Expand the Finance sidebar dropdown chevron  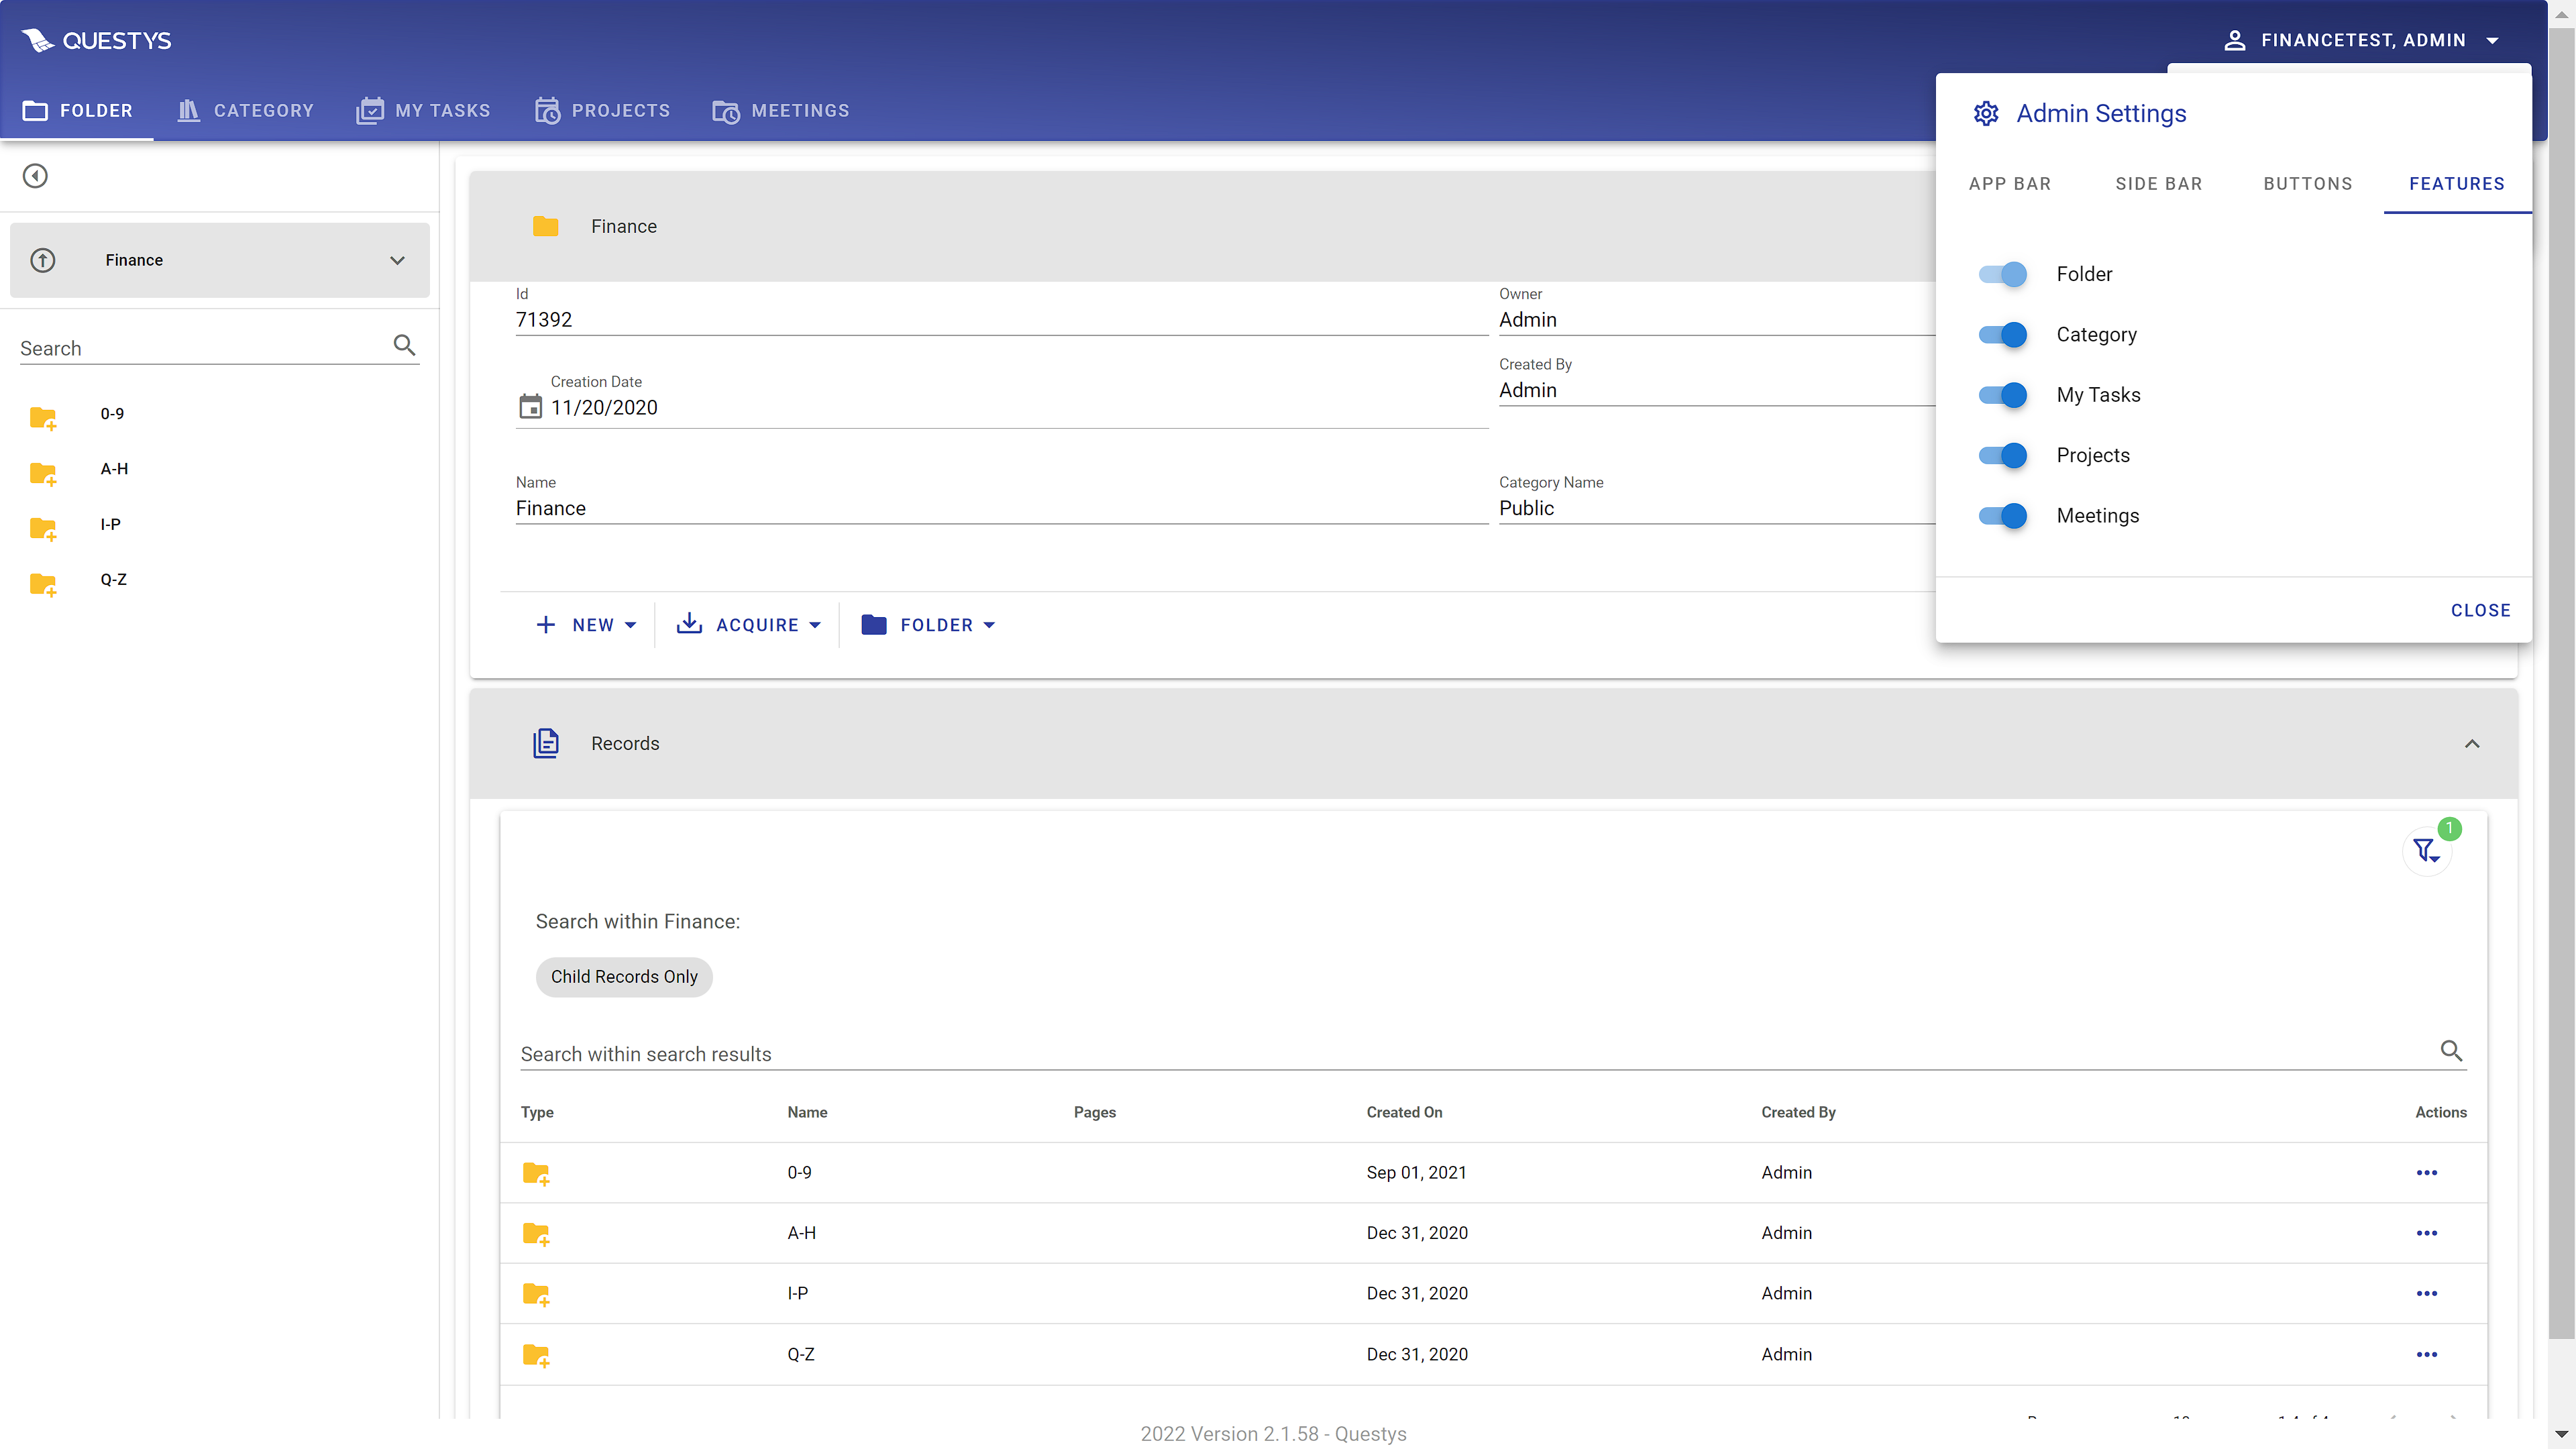397,260
